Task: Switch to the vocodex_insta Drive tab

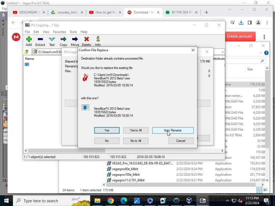Action: (67, 12)
